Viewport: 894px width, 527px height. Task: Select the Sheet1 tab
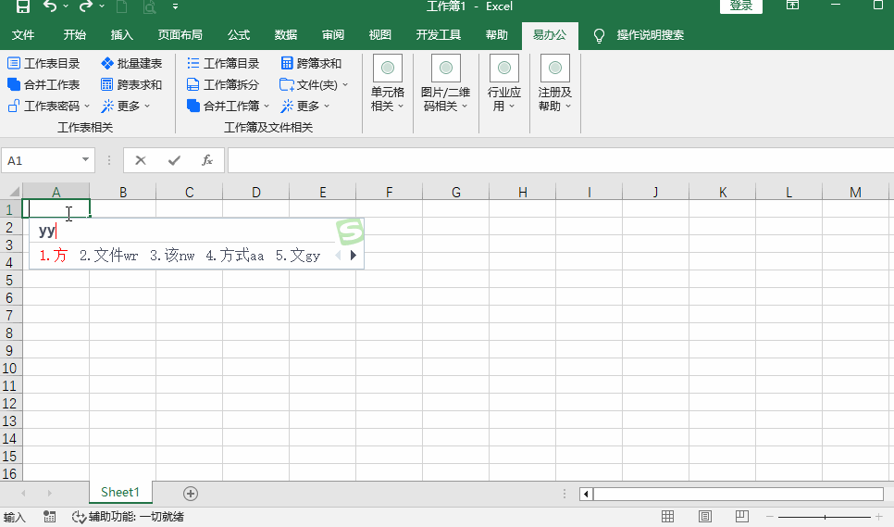120,492
